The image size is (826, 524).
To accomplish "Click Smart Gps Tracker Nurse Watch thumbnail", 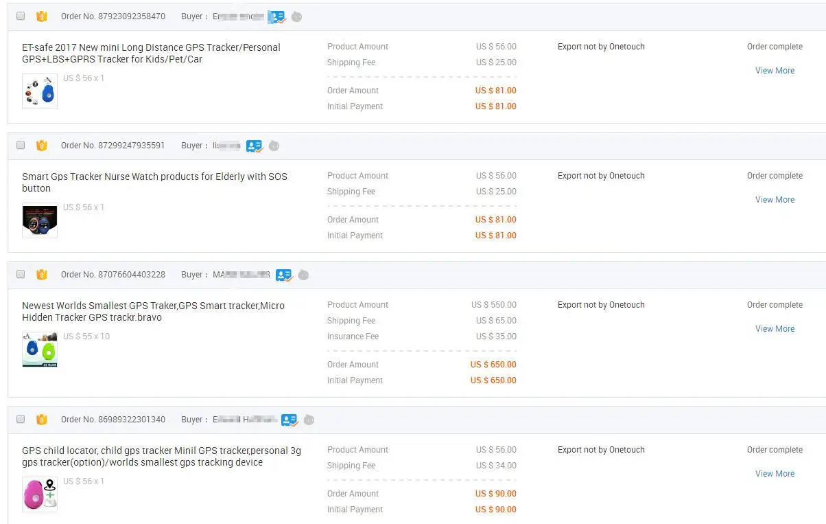I will [x=40, y=220].
